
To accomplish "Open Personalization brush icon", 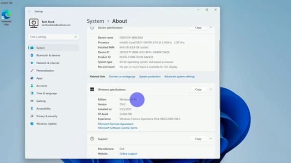I will coord(32,71).
